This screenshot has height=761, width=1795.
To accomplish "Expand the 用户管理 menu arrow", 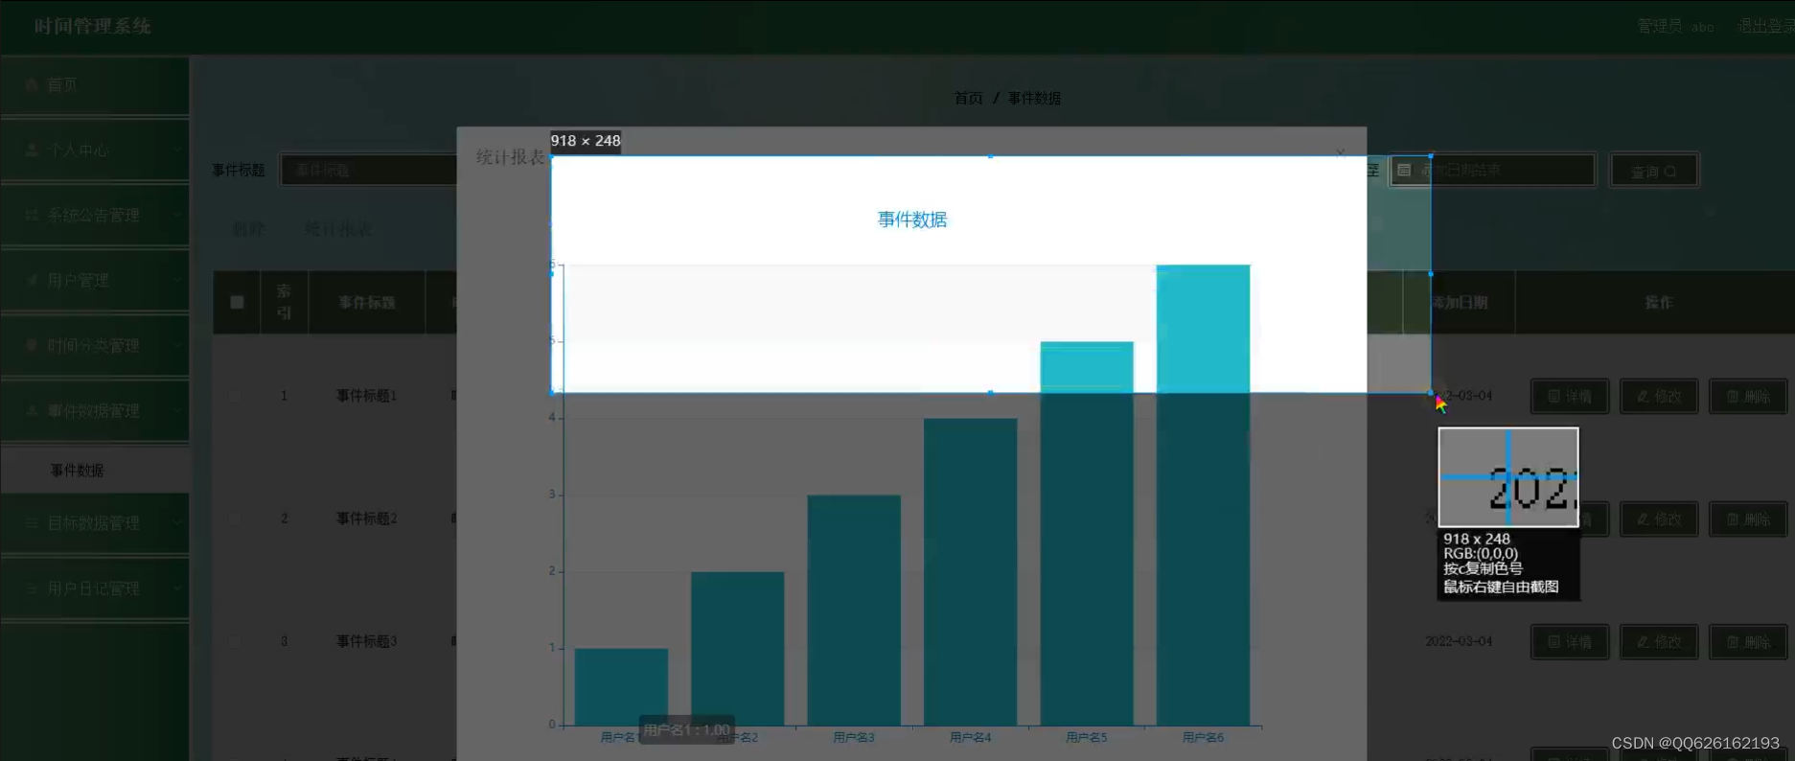I will [x=177, y=281].
